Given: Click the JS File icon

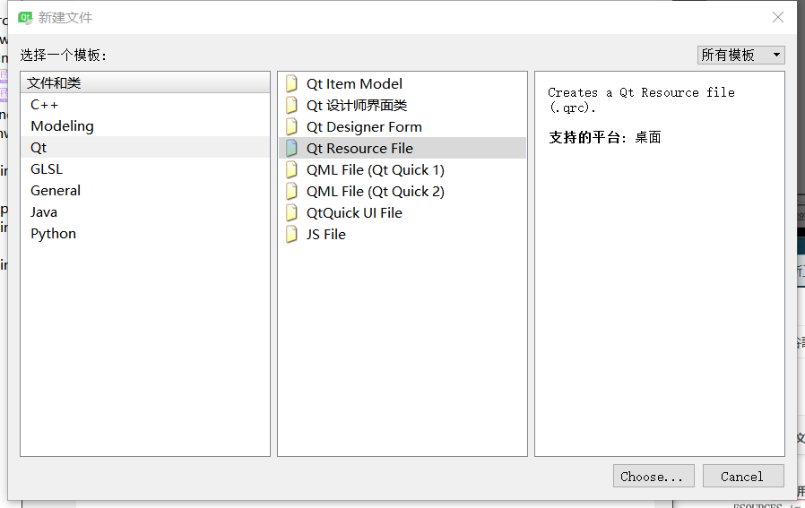Looking at the screenshot, I should 291,235.
